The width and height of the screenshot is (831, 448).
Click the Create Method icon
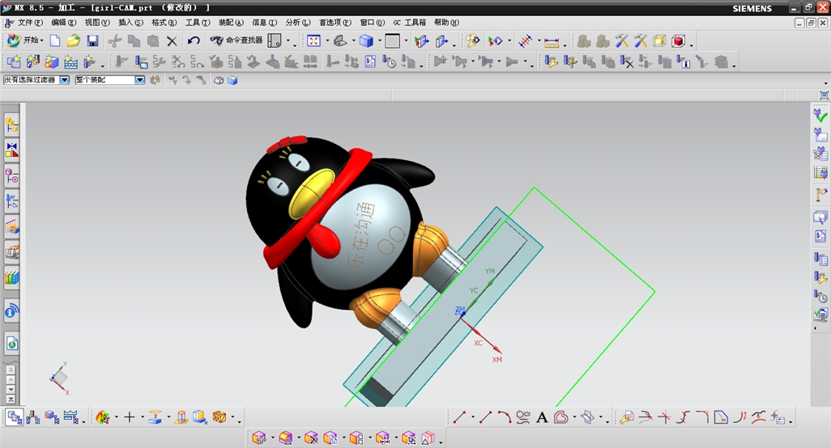pos(70,62)
